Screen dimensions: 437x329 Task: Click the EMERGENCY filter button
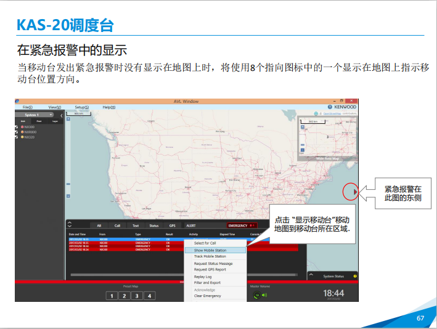(241, 225)
